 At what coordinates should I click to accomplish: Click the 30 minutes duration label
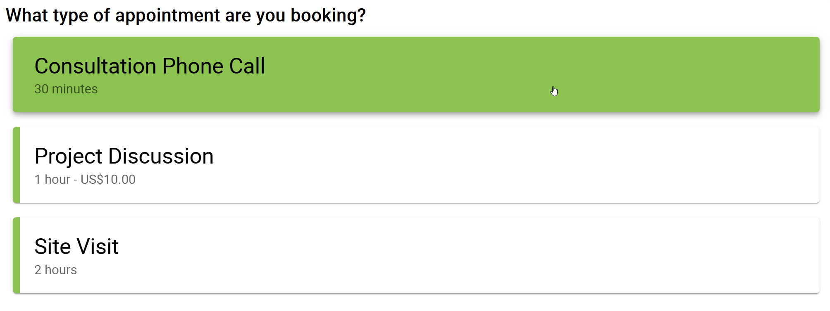pos(66,89)
